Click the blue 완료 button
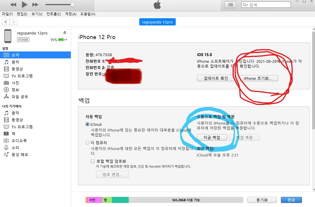Viewport: 315px width, 207px height. [291, 200]
